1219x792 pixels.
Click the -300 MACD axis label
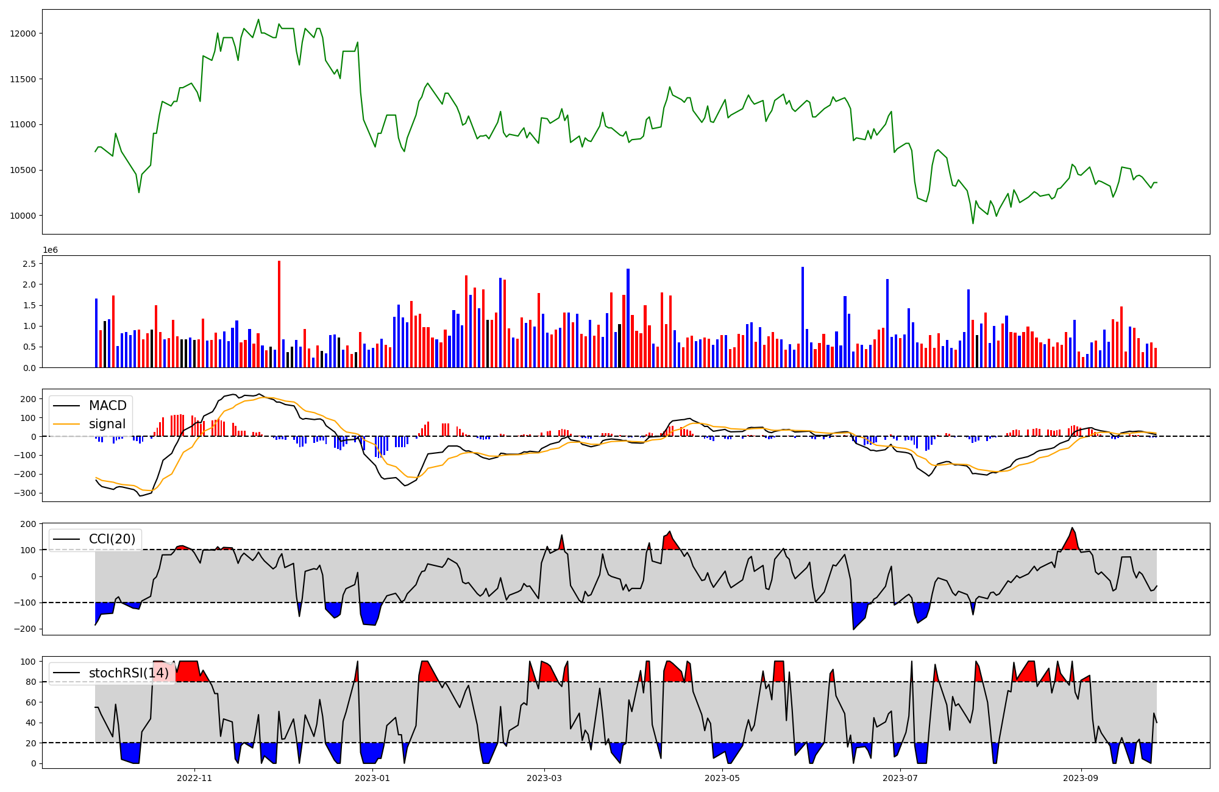26,493
